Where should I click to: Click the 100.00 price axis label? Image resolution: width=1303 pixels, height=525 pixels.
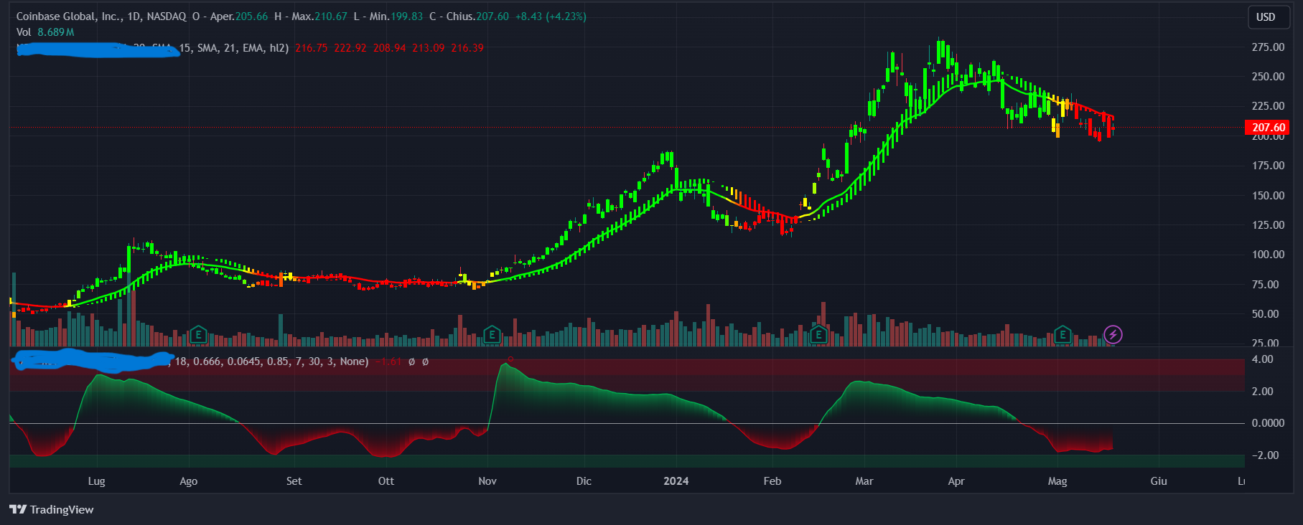click(x=1268, y=255)
